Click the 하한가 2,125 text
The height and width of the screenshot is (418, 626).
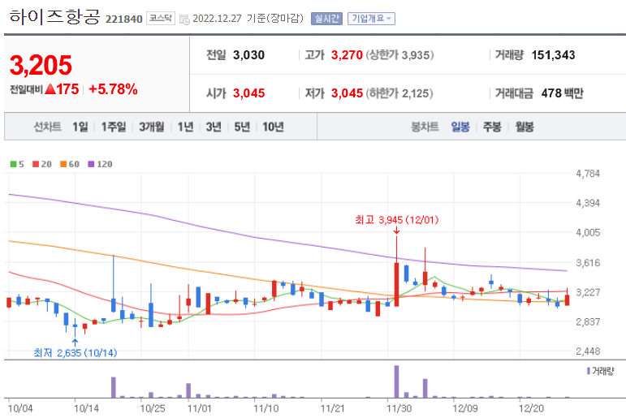click(399, 93)
